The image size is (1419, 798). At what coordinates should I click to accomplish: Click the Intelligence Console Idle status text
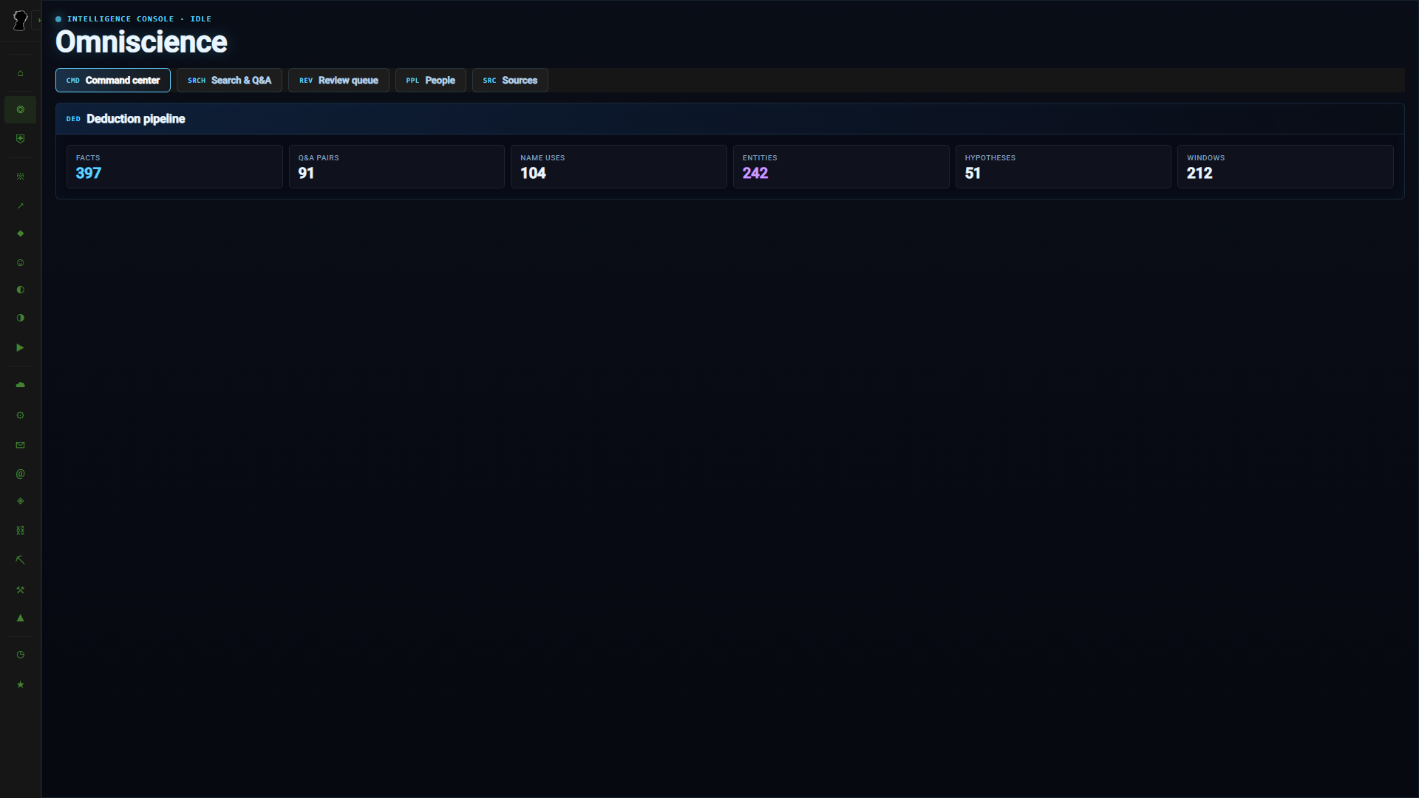pos(139,19)
